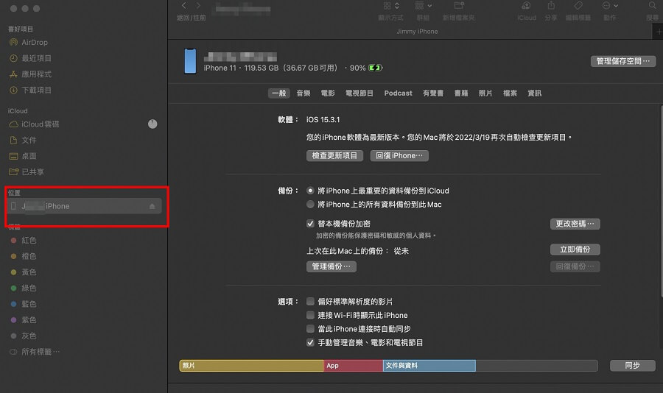Switch to the Music (音樂) tab
663x393 pixels.
tap(304, 93)
